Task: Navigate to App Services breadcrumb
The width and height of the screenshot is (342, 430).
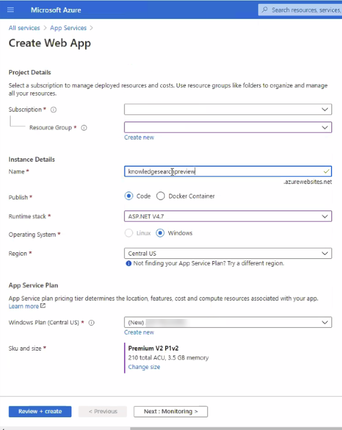Action: 68,28
